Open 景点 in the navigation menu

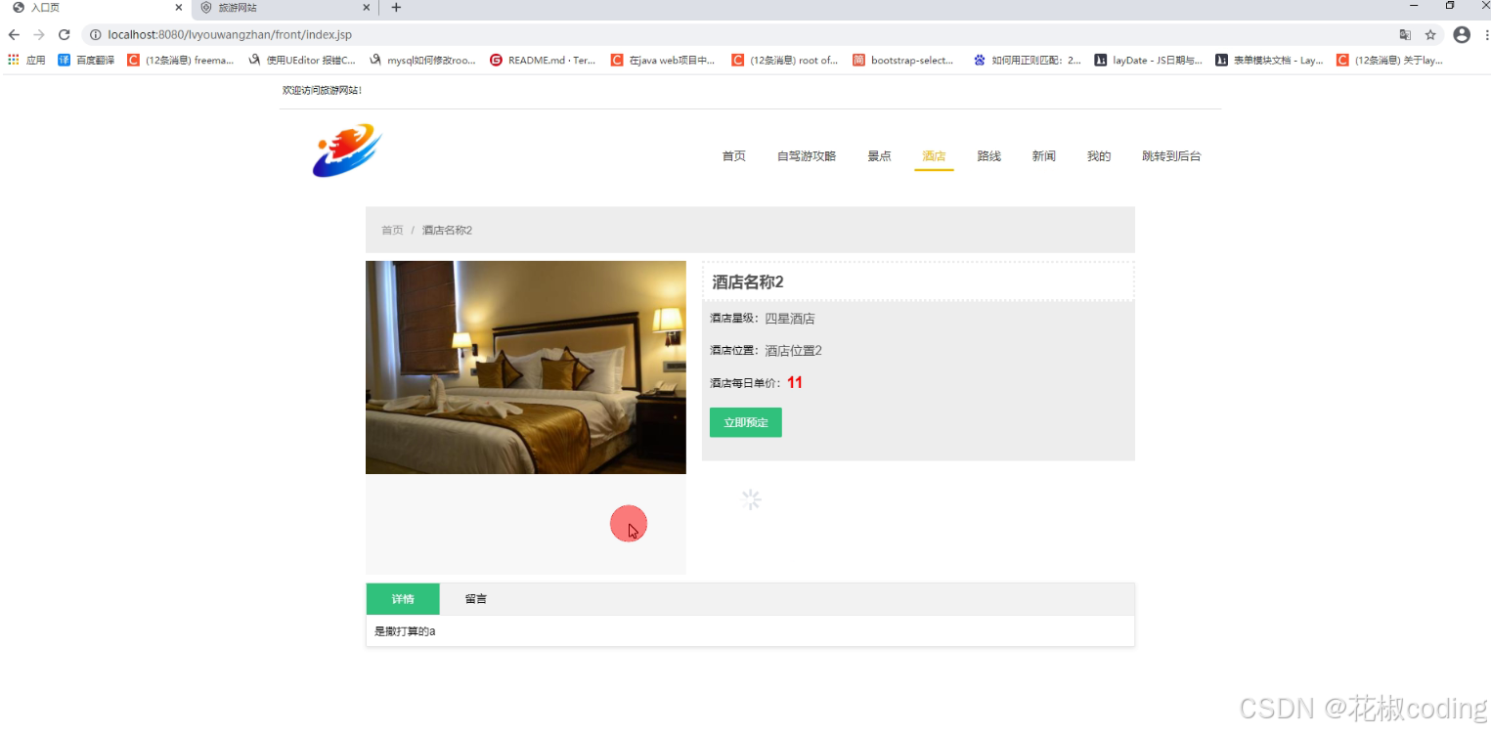click(879, 156)
